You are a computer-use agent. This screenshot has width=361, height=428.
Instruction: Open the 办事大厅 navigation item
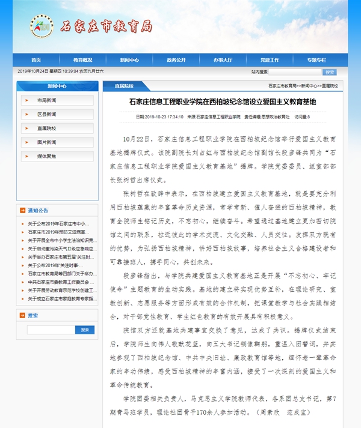pos(223,60)
